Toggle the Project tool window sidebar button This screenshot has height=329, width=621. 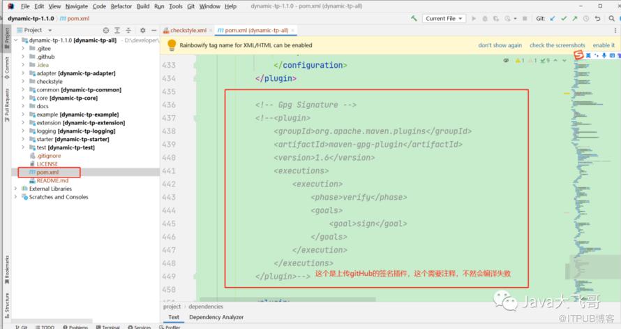(7, 36)
